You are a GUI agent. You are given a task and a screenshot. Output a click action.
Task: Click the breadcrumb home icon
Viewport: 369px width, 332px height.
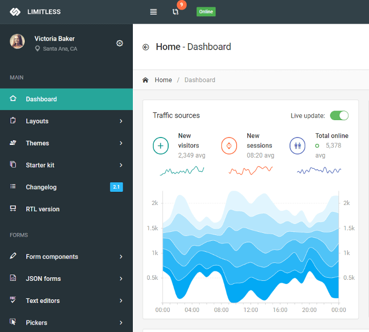pyautogui.click(x=145, y=80)
